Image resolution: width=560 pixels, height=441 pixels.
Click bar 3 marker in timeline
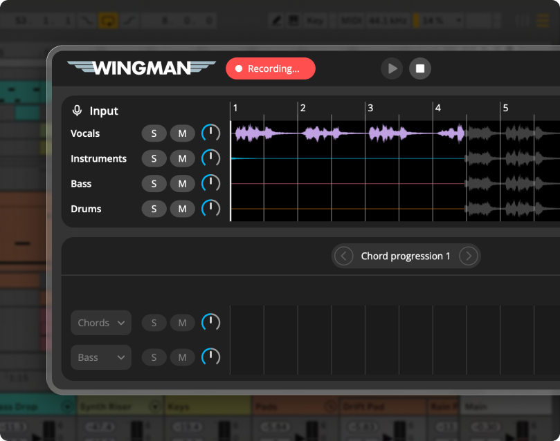coord(370,108)
